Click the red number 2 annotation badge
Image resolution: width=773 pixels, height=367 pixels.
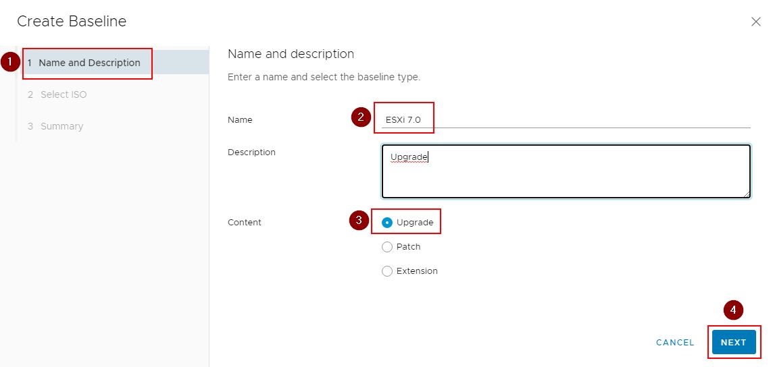click(x=361, y=117)
